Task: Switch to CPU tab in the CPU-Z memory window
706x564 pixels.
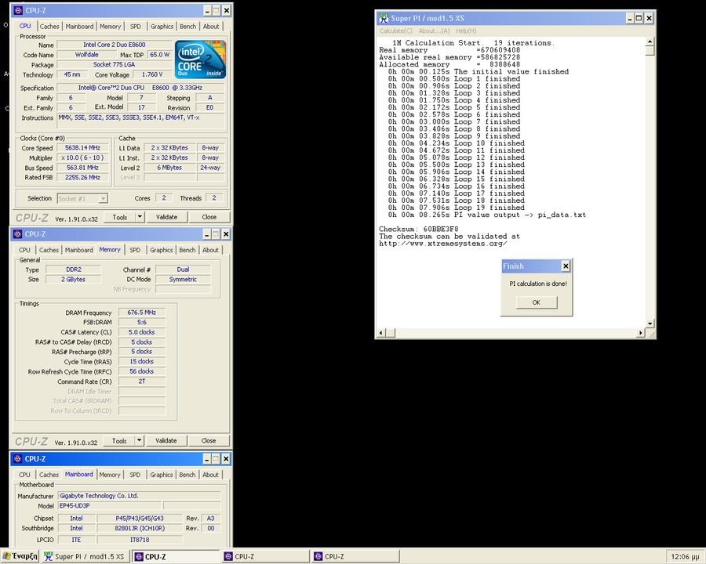Action: 25,250
